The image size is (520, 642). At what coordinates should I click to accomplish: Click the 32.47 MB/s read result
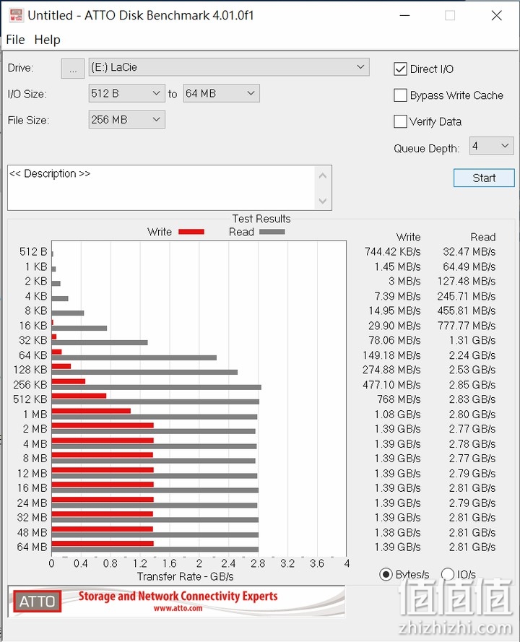pos(469,251)
